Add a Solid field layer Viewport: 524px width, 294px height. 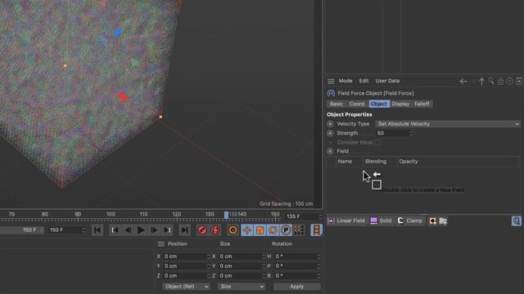click(x=381, y=220)
